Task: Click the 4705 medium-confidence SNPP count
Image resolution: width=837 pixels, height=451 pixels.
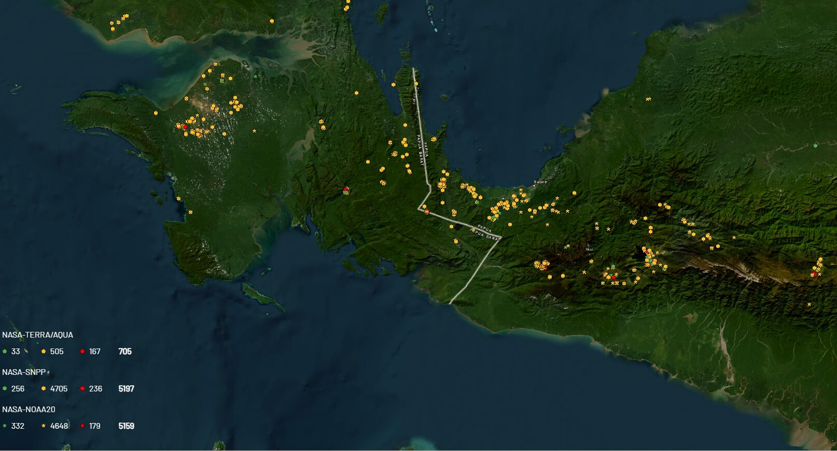Action: click(59, 389)
